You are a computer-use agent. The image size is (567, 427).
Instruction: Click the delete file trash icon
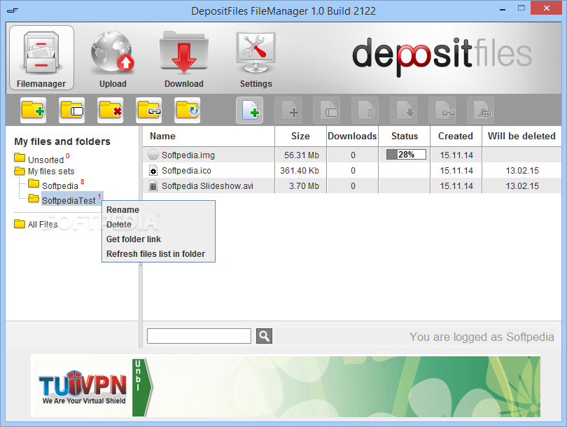(365, 110)
